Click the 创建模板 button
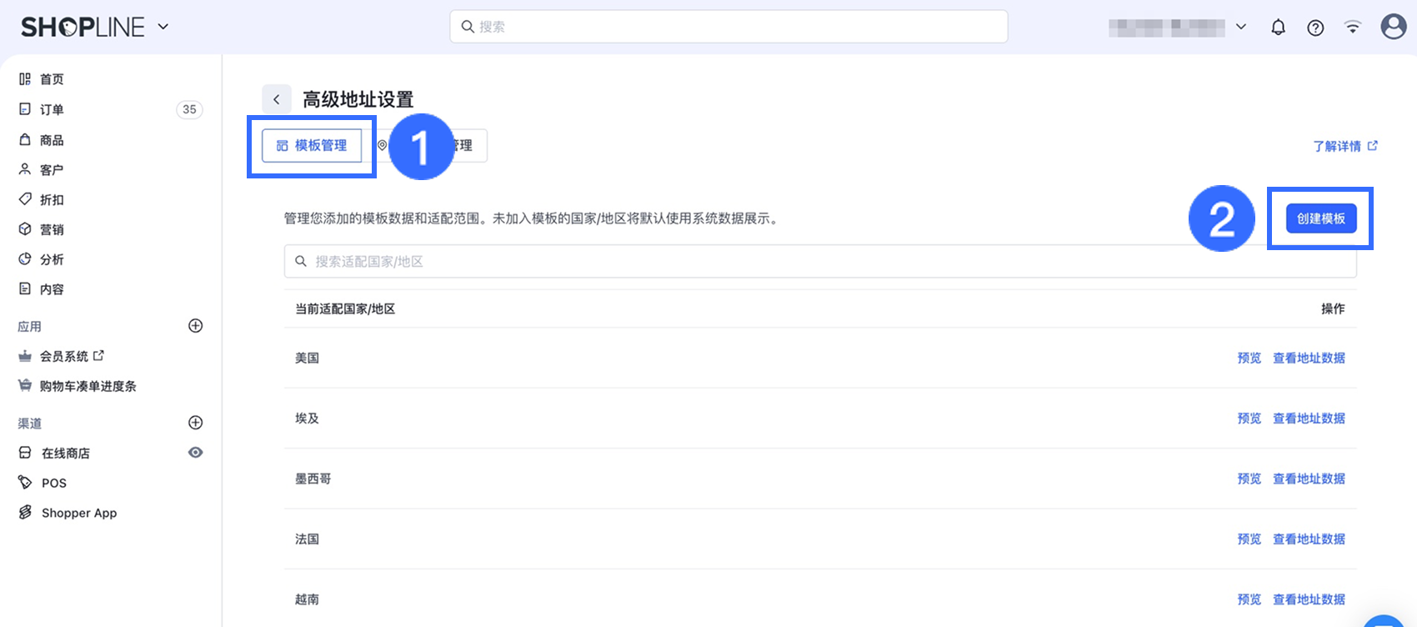Screen dimensions: 1417x627 coord(1321,218)
